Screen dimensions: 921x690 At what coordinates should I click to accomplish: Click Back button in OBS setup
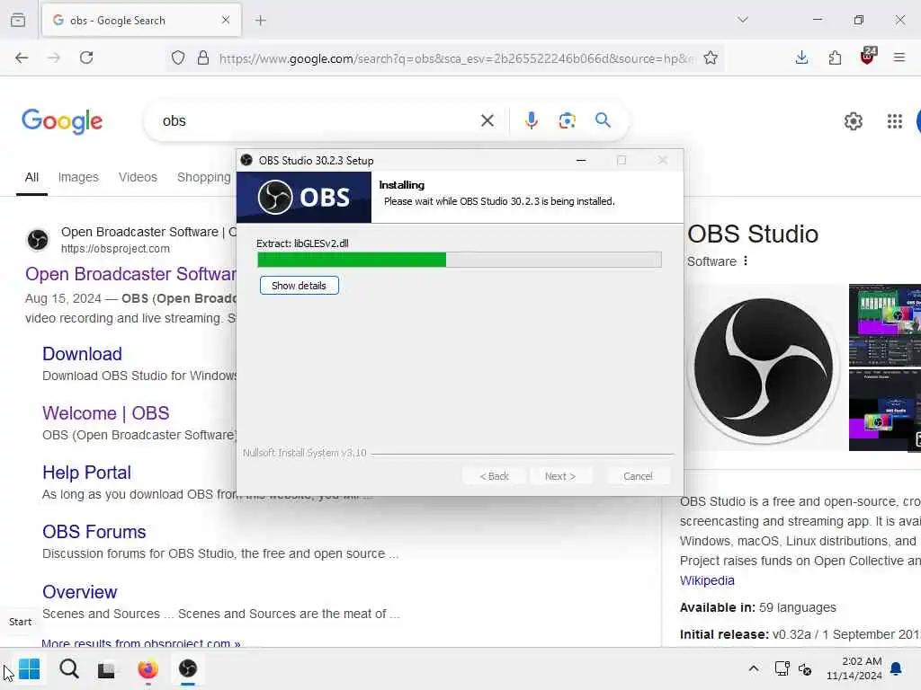click(494, 476)
